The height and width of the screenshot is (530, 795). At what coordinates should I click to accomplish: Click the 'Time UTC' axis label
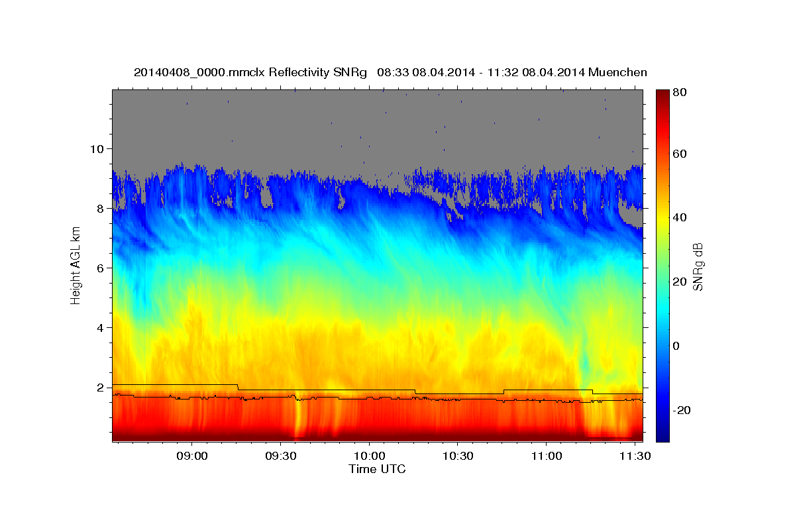coord(377,469)
